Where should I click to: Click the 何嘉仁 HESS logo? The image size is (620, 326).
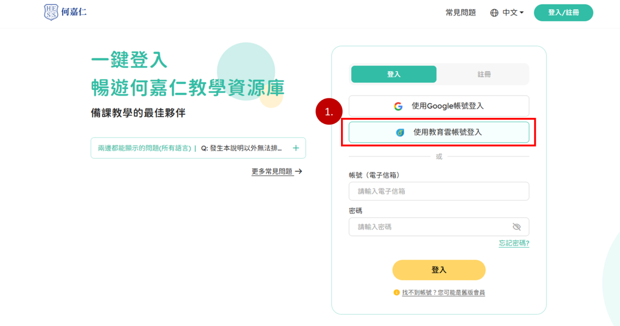click(65, 12)
